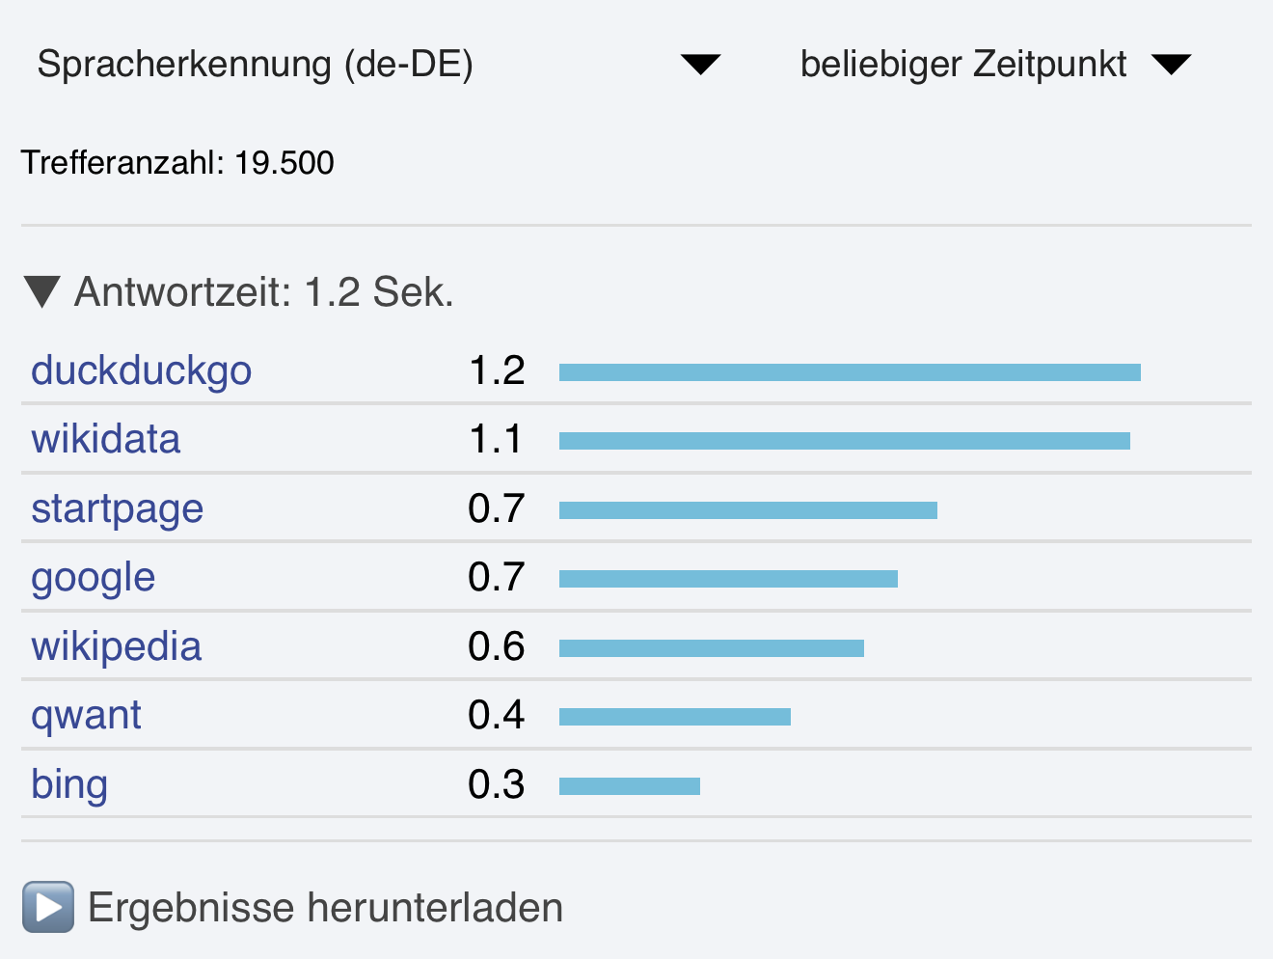The width and height of the screenshot is (1273, 959).
Task: Click the wikidata response time bar
Action: coord(844,441)
